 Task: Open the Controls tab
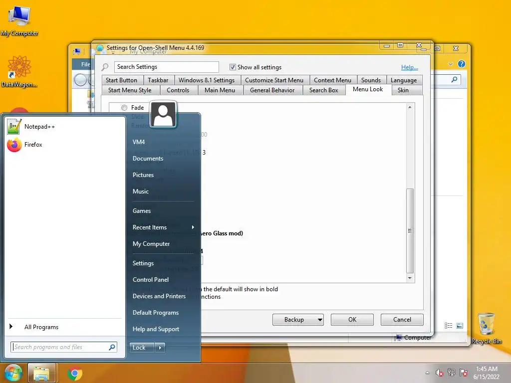(178, 90)
